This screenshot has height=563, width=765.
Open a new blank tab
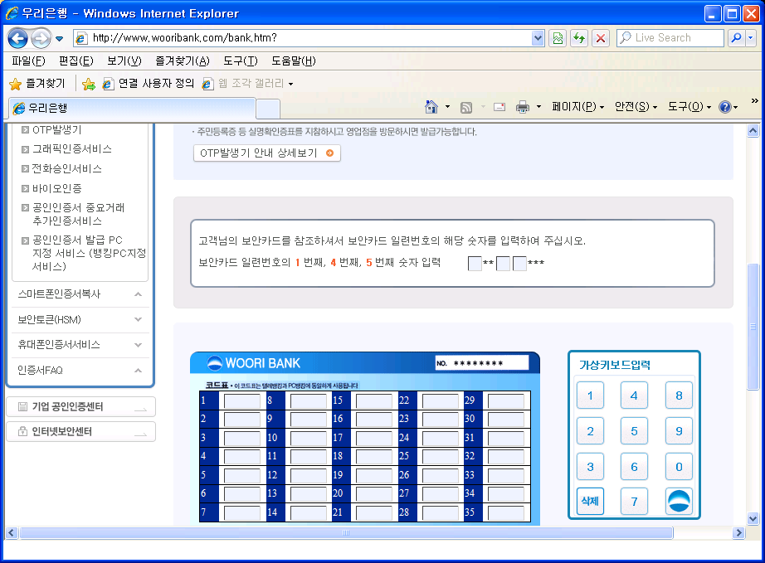tap(268, 109)
